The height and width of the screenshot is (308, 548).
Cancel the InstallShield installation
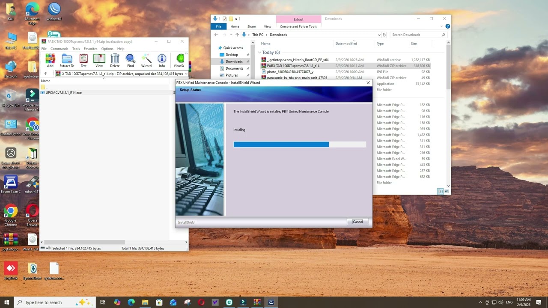coord(357,222)
